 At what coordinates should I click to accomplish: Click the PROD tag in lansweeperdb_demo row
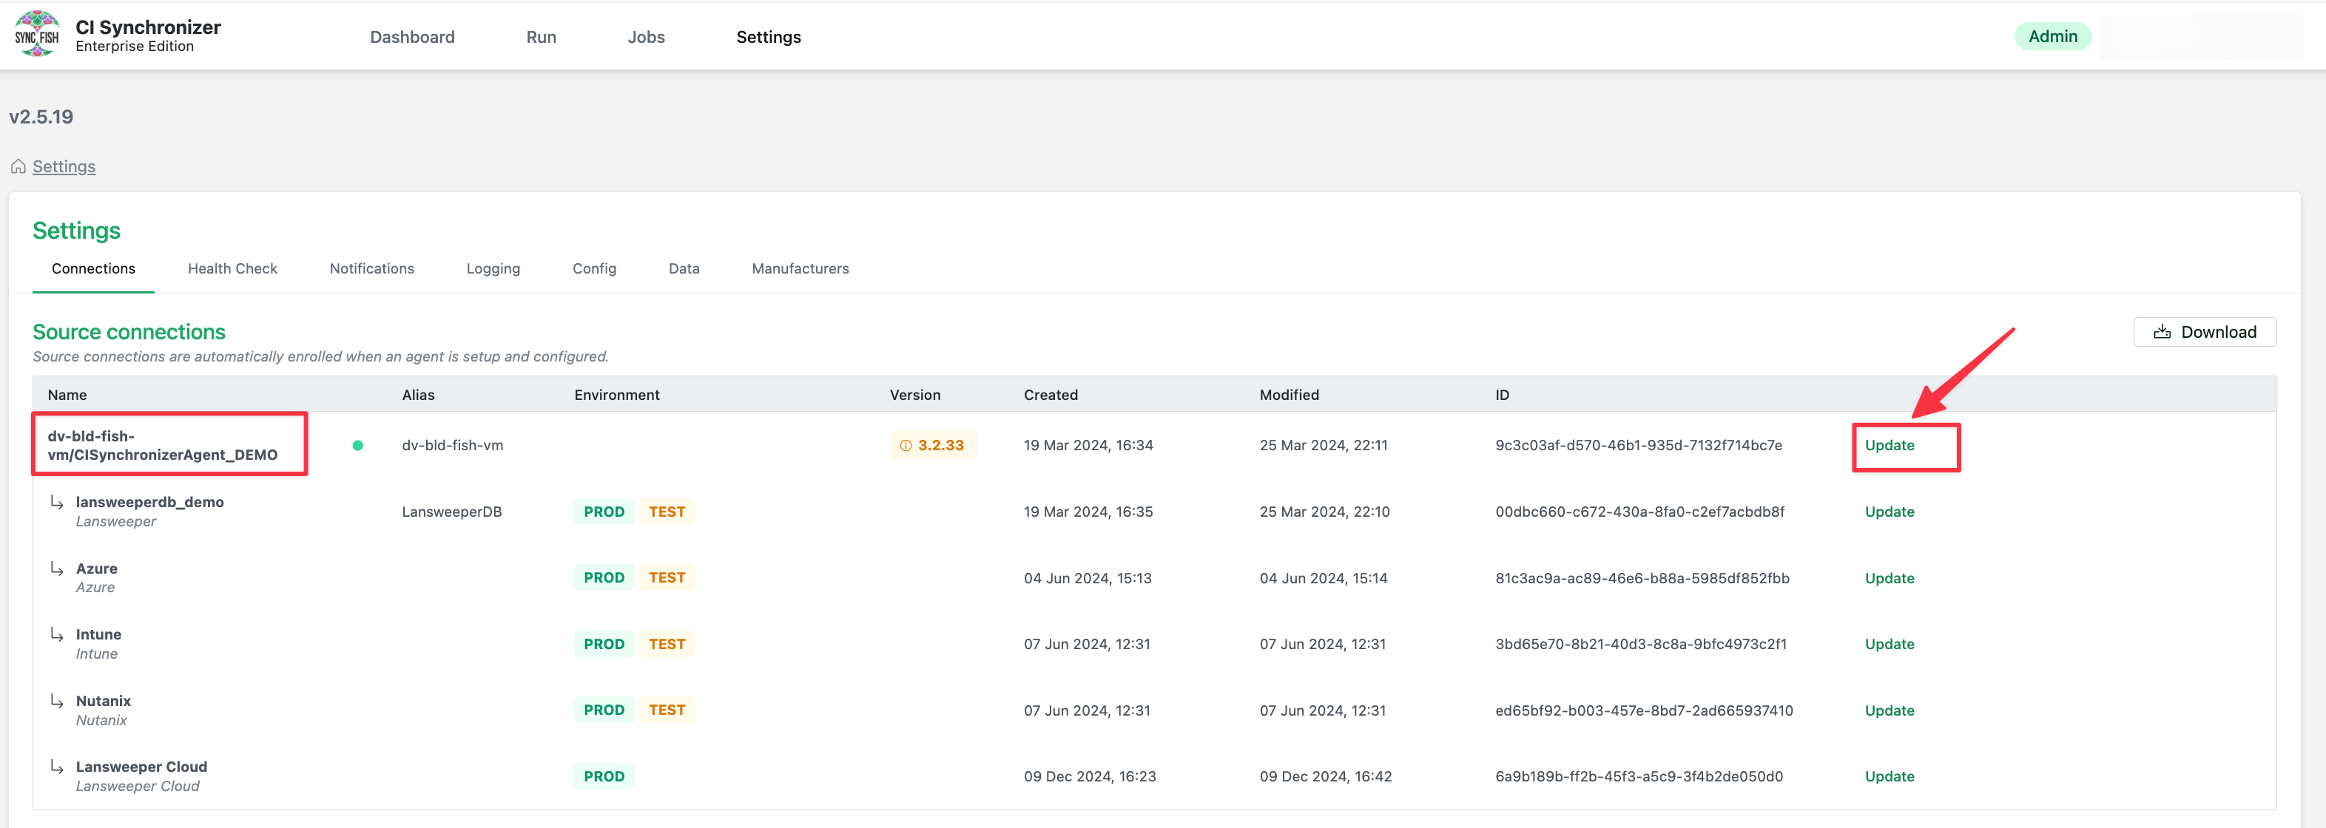tap(604, 512)
